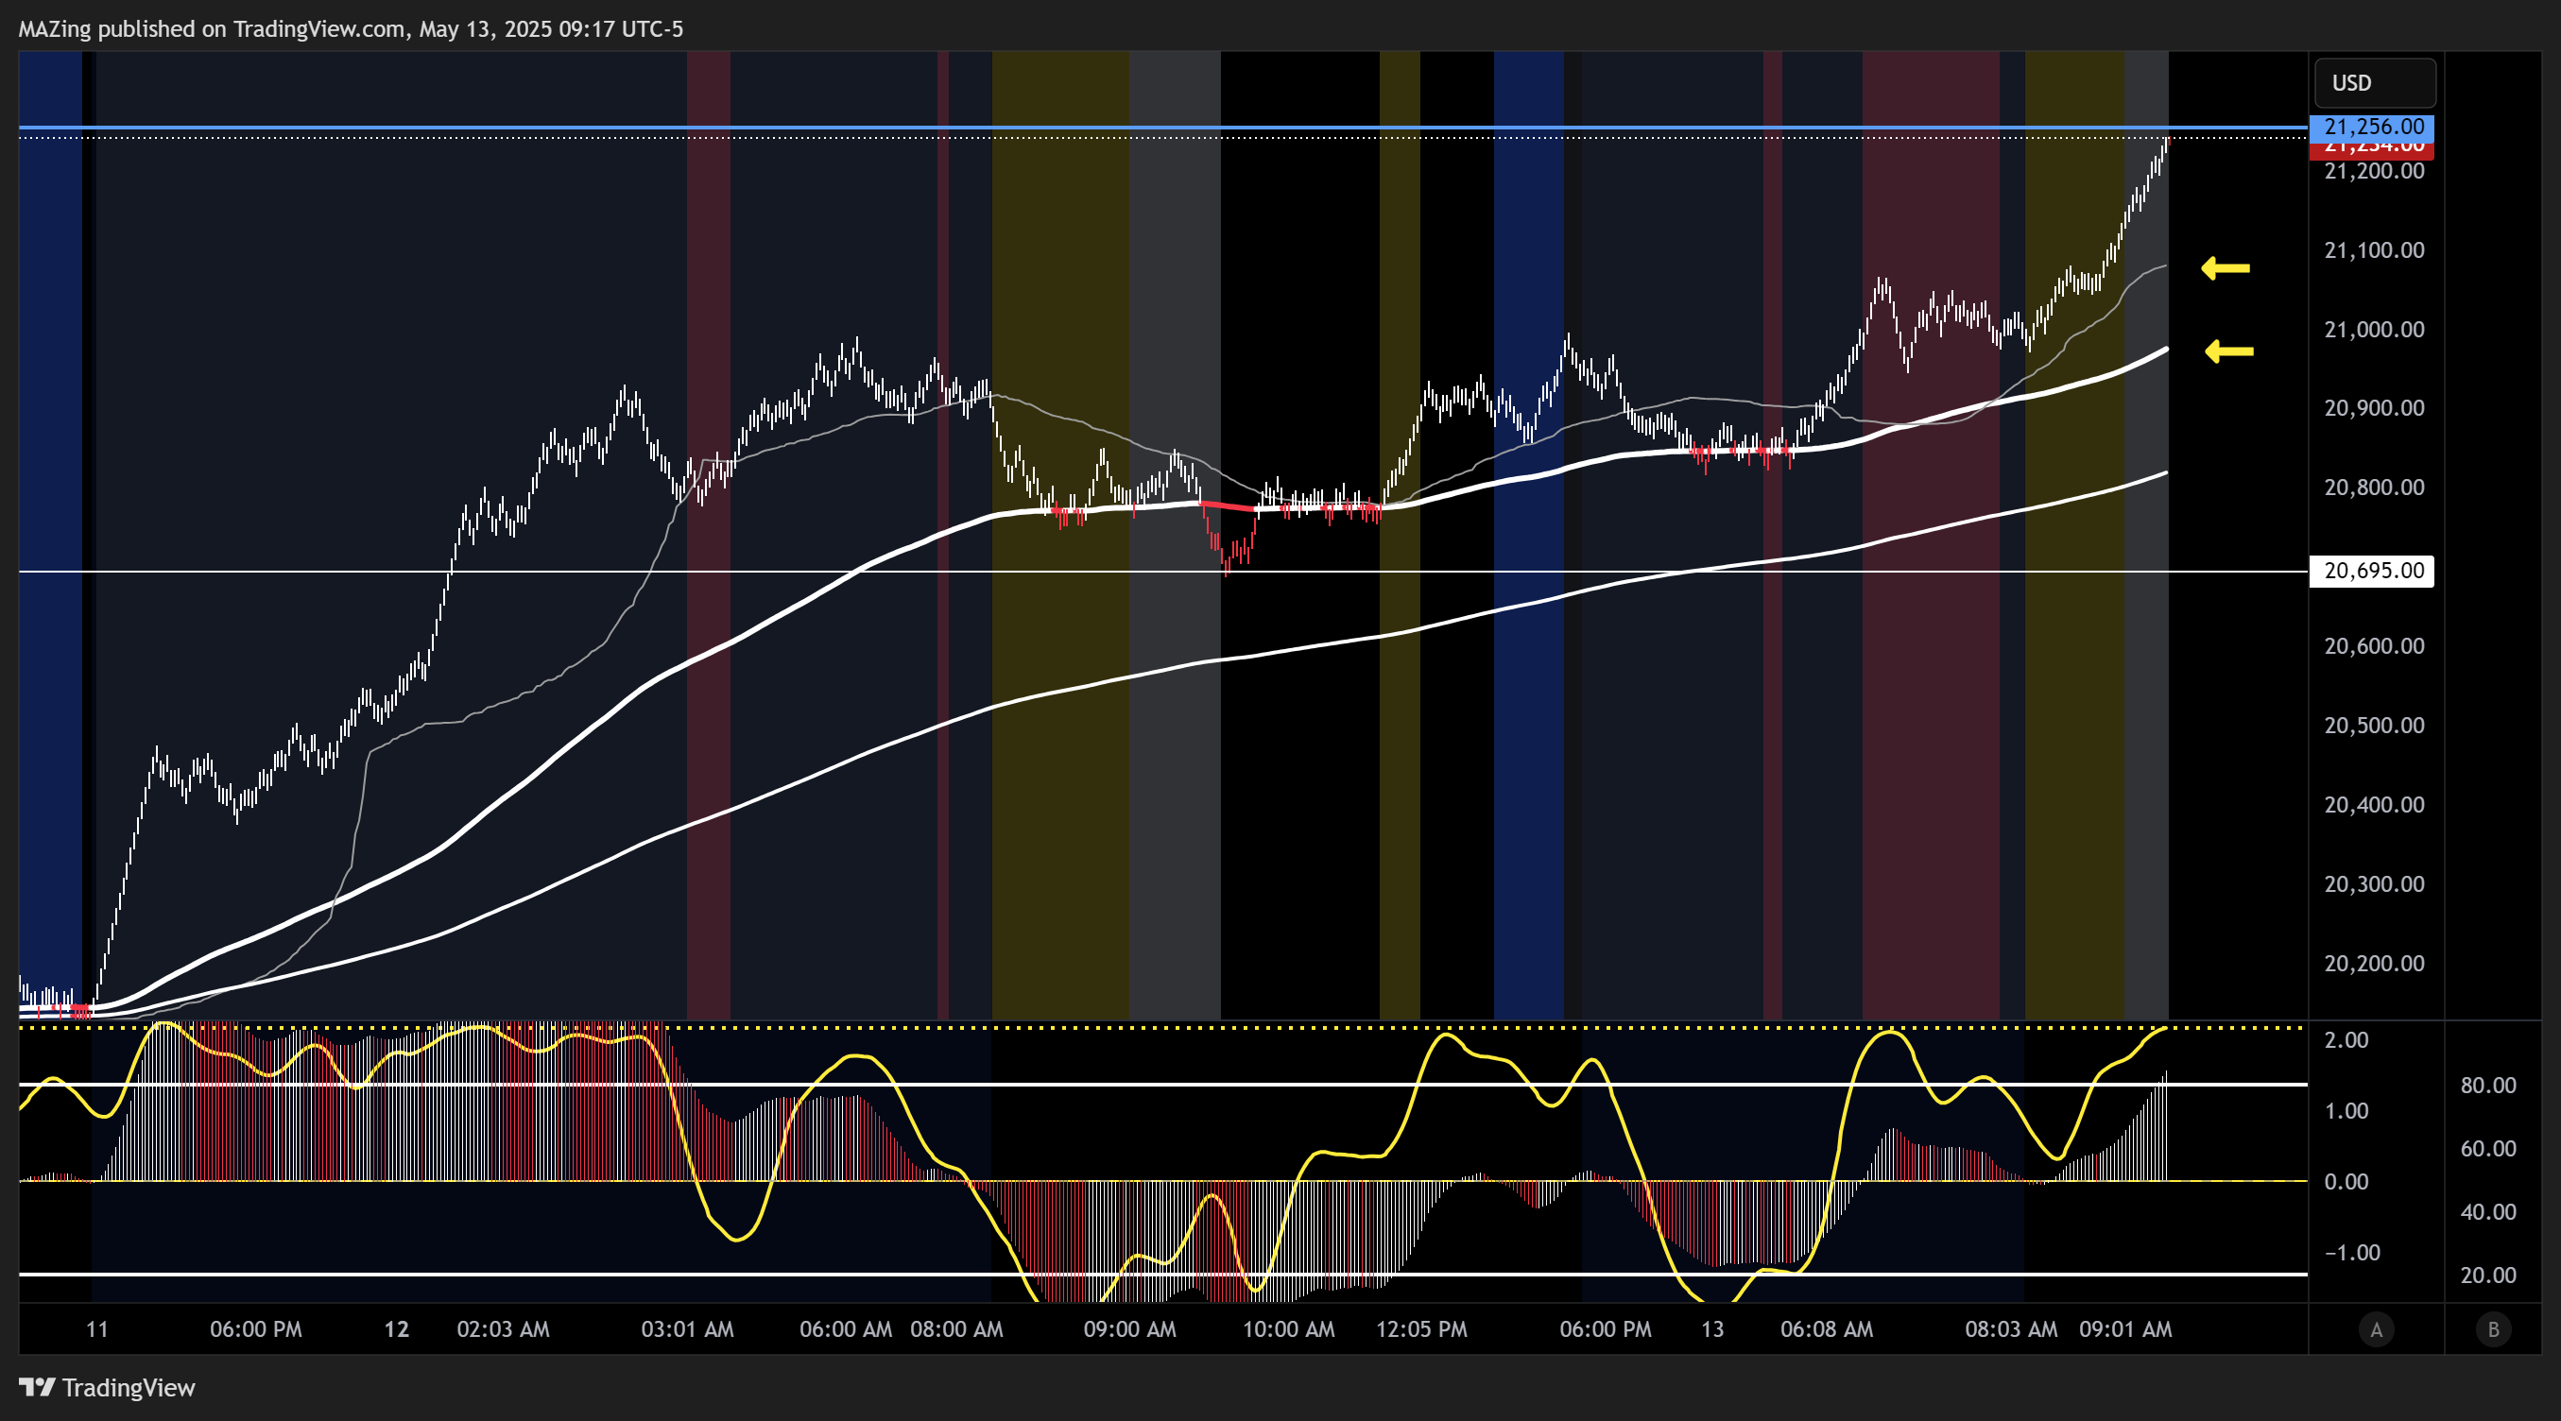Click the 20,200.00 price axis value
The height and width of the screenshot is (1421, 2561).
2373,964
